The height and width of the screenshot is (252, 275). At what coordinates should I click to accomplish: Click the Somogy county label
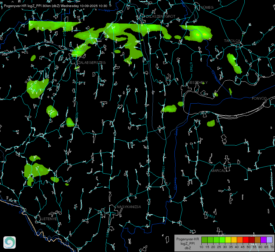click(175, 184)
